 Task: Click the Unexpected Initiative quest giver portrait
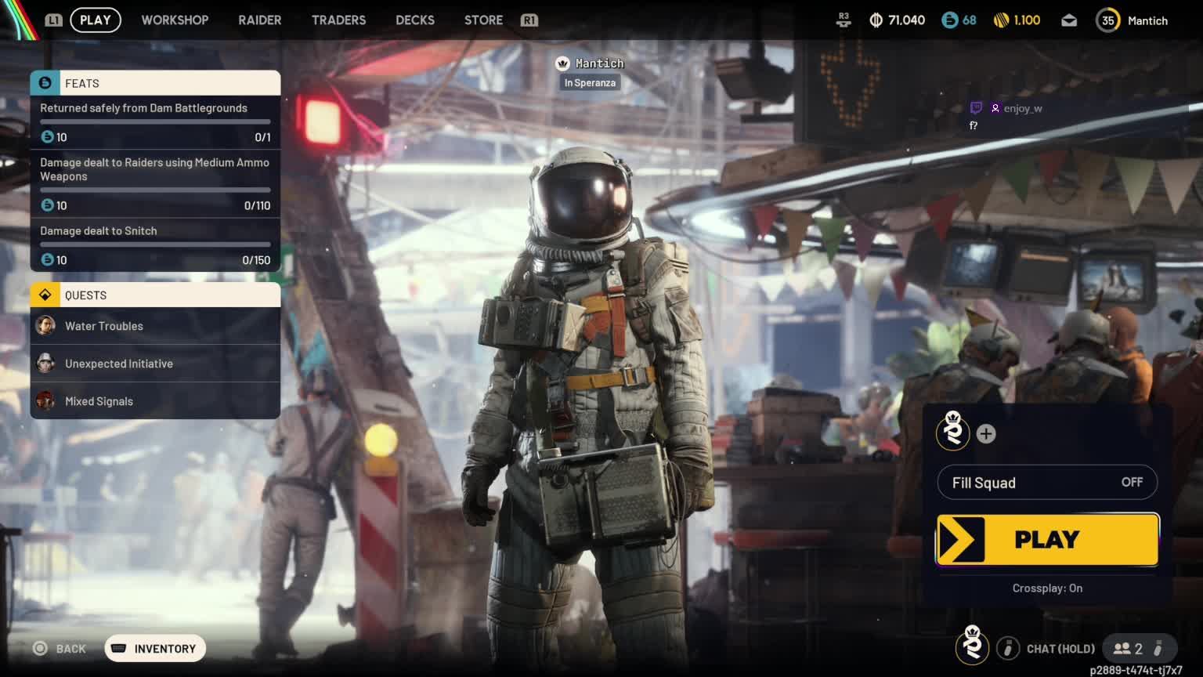tap(45, 363)
